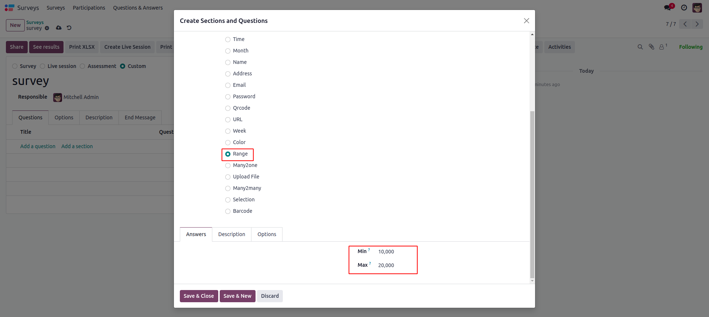
Task: Go to previous record arrow
Action: 685,24
